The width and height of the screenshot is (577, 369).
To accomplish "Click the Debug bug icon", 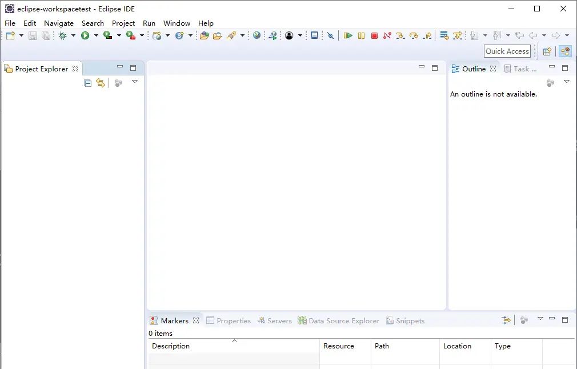I will pyautogui.click(x=62, y=35).
